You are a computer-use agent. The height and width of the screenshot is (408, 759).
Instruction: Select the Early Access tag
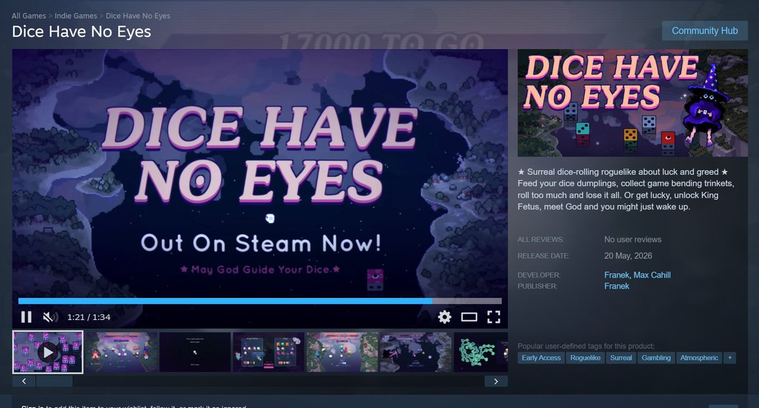click(541, 358)
